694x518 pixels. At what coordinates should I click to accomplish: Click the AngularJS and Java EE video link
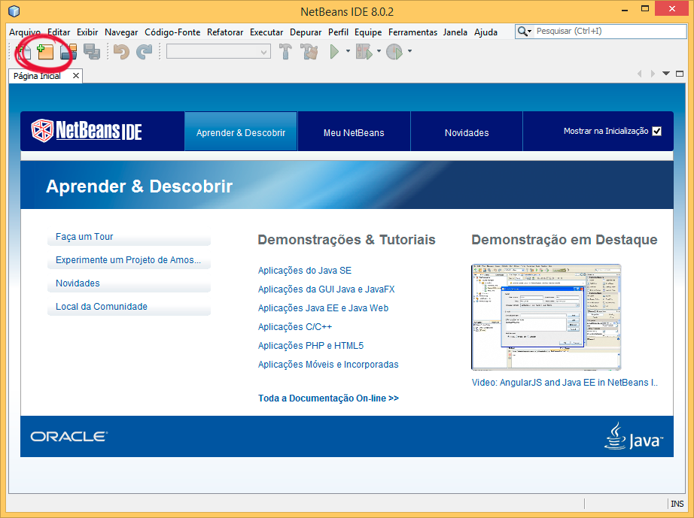pyautogui.click(x=565, y=383)
